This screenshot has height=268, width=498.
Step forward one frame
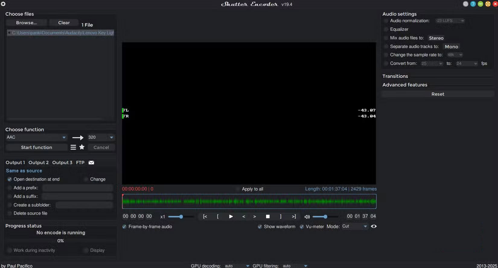tap(255, 217)
